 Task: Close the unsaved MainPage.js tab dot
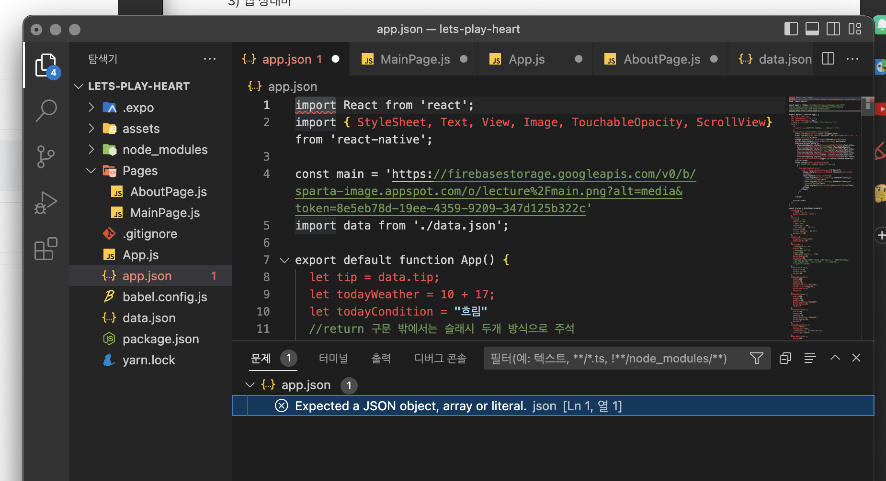(x=464, y=59)
